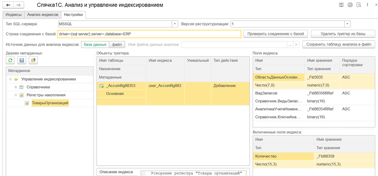Viewport: 378px width, 176px height.
Task: Load metadata tree with folder-arrow button
Action: [33, 60]
